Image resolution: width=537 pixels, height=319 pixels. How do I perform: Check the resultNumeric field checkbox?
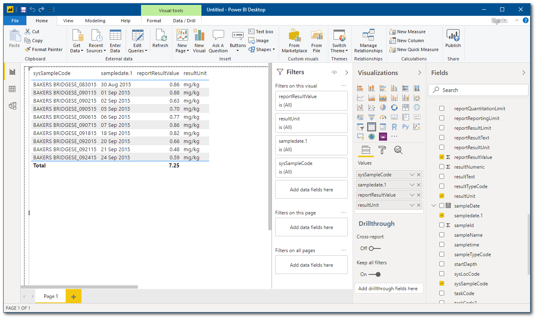coord(441,167)
